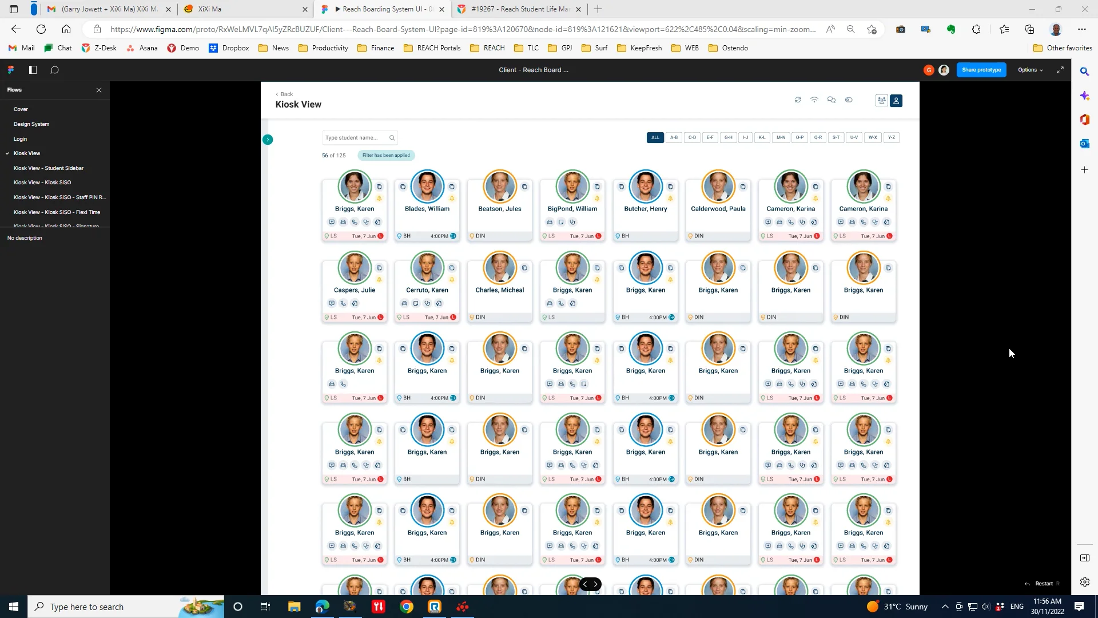Click the wifi/hotspot preview icon
Viewport: 1098px width, 618px height.
[814, 100]
